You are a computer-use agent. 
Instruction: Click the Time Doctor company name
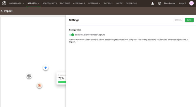[170, 4]
